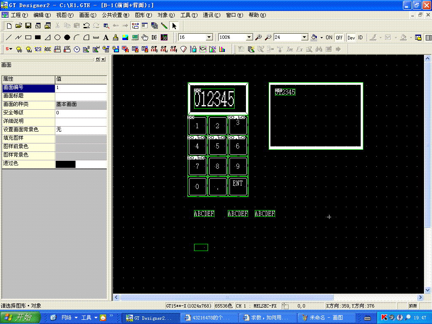Click the ENT key on the keypad
Viewport: 432px width, 324px height.
click(x=238, y=186)
